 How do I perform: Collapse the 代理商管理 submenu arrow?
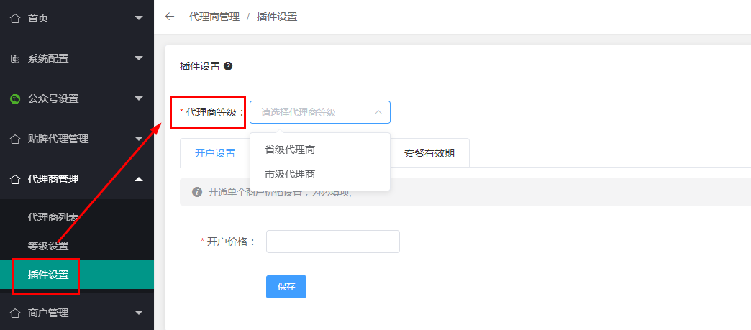pos(139,179)
